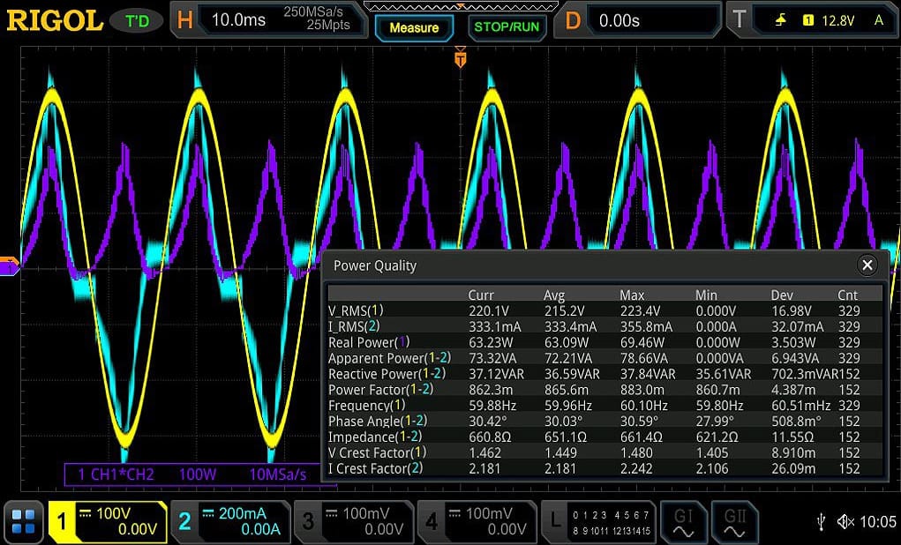
Task: Open the GI signal generator
Action: click(x=683, y=521)
